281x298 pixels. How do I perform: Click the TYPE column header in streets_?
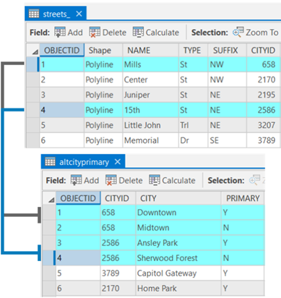(193, 50)
